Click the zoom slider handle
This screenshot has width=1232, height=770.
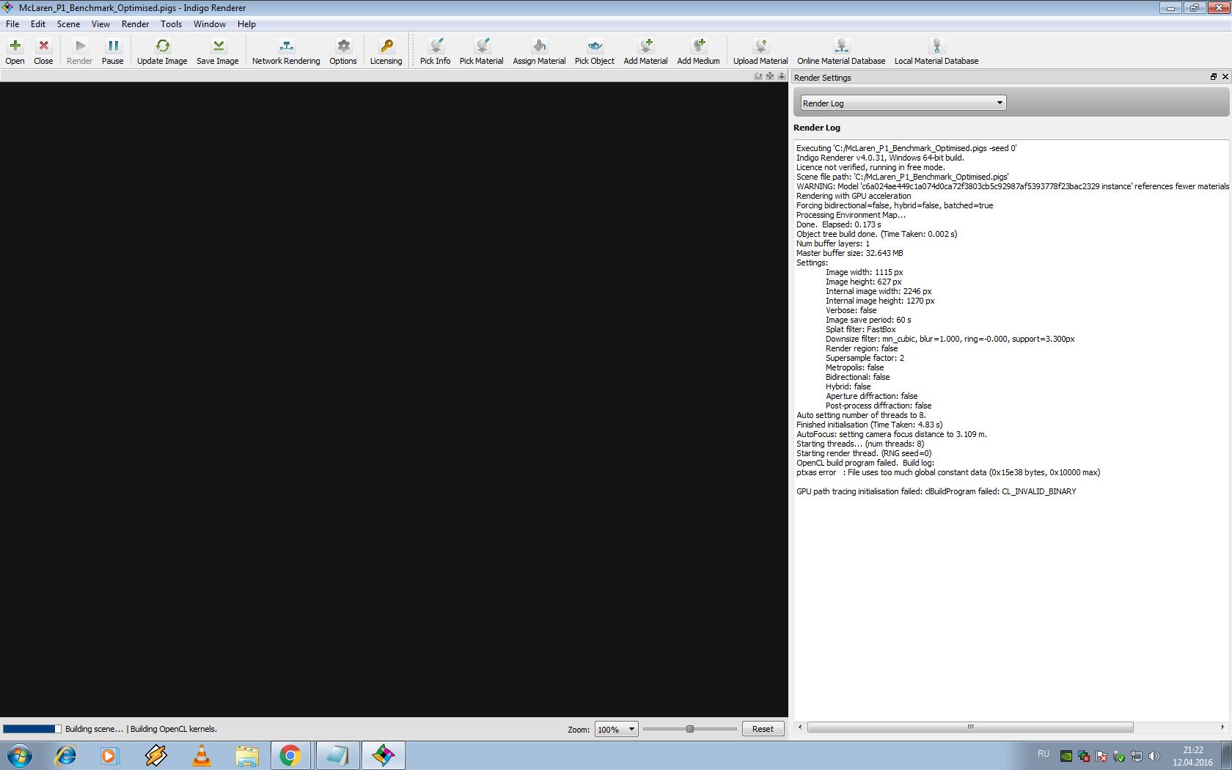click(689, 729)
